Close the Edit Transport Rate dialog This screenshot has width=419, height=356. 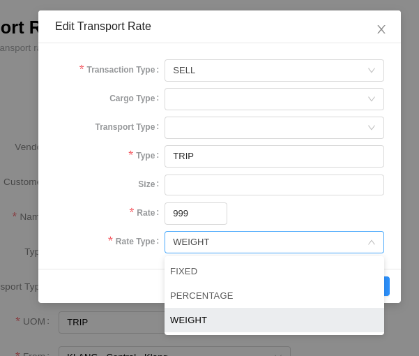(x=381, y=29)
